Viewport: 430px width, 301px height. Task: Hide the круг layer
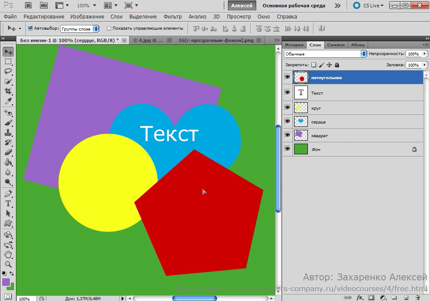[287, 107]
